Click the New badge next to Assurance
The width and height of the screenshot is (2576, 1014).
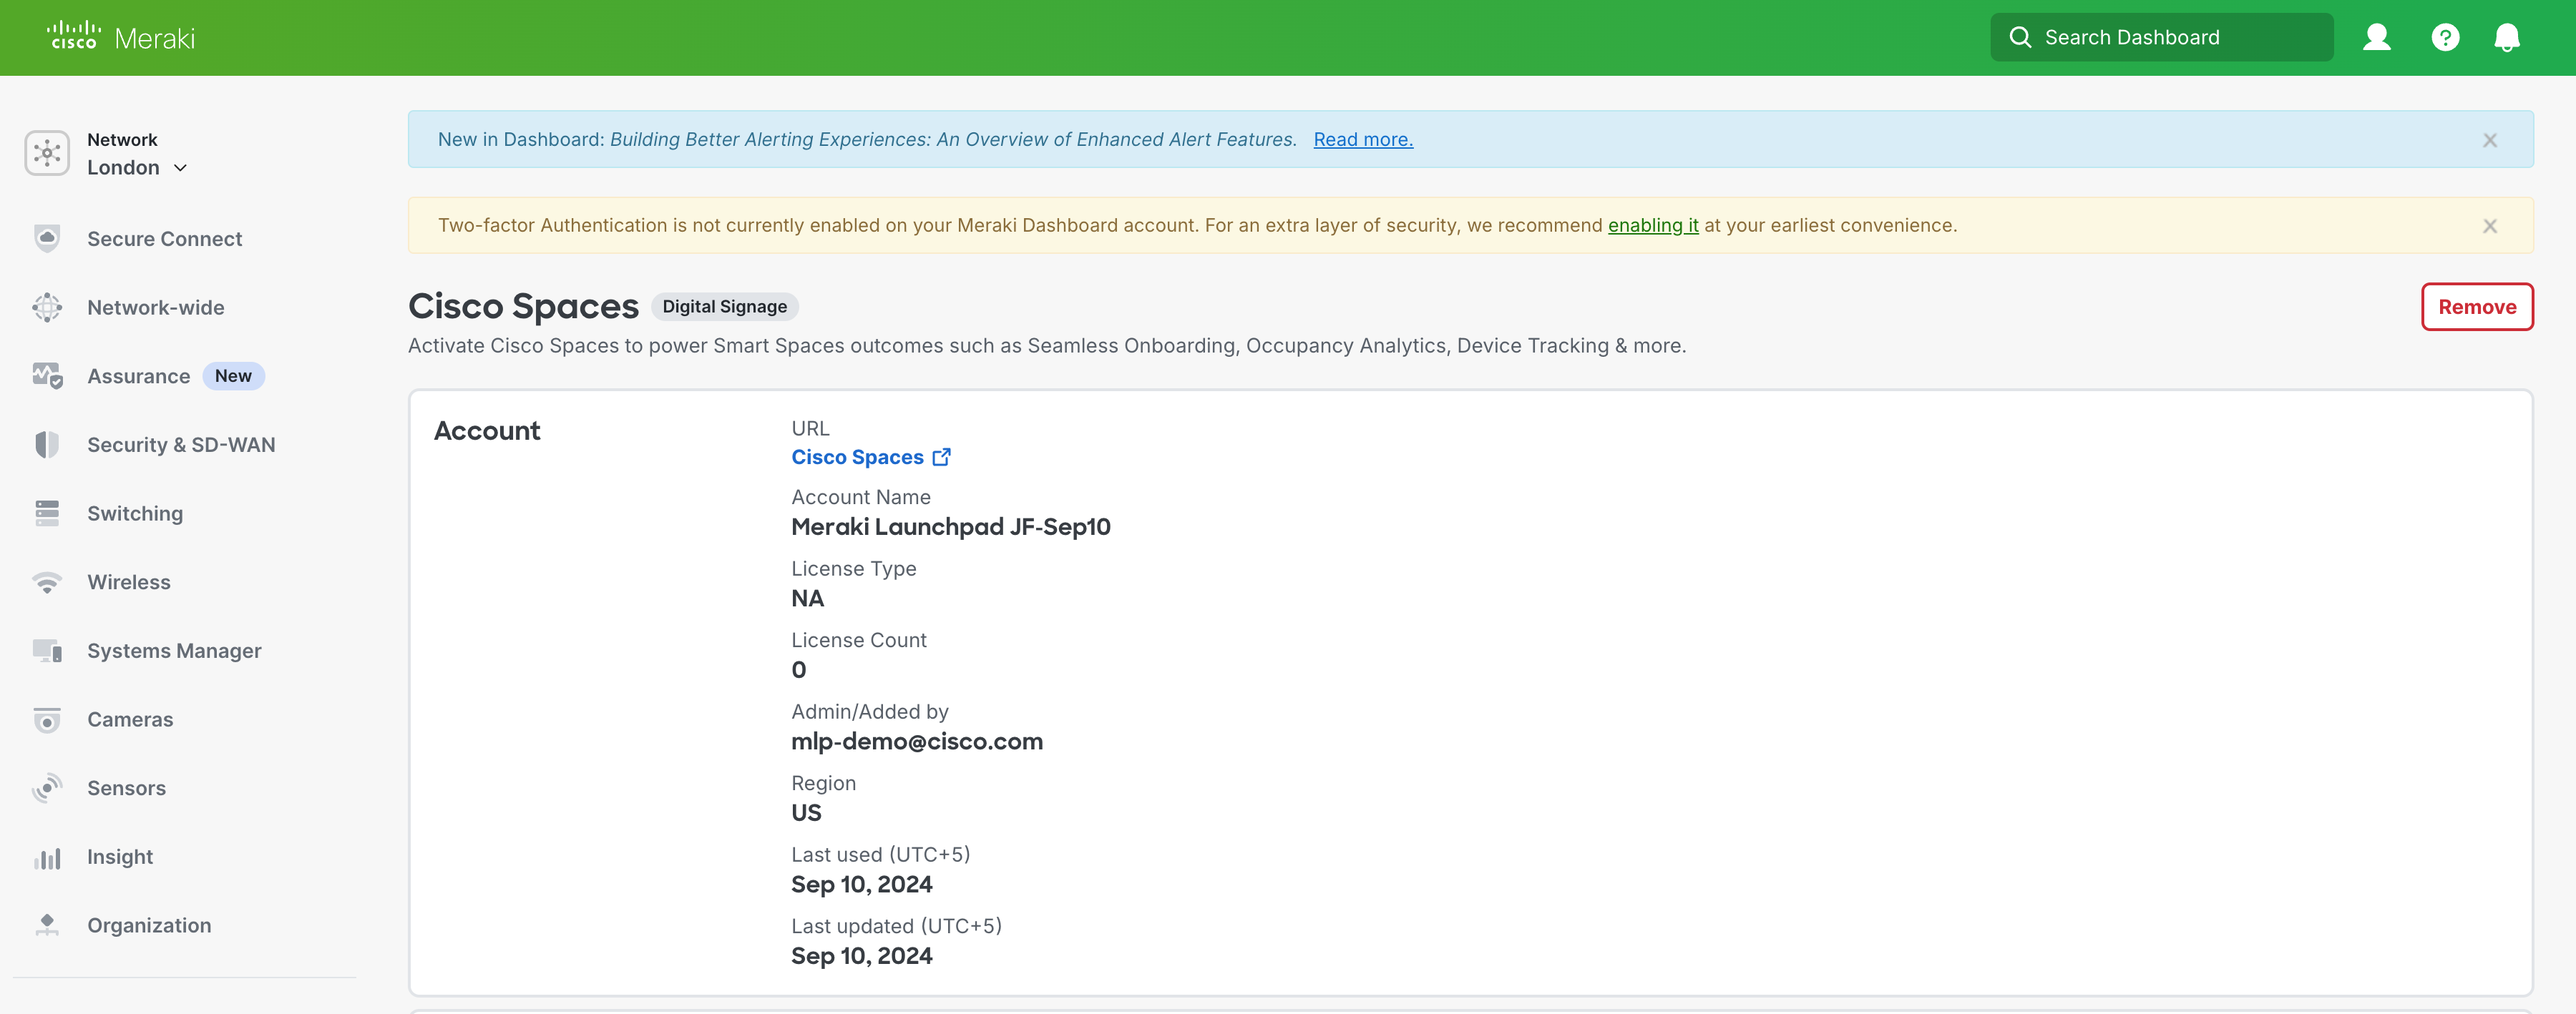[233, 375]
